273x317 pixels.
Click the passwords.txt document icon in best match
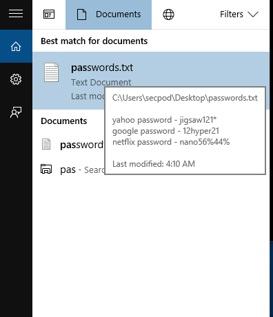point(51,72)
